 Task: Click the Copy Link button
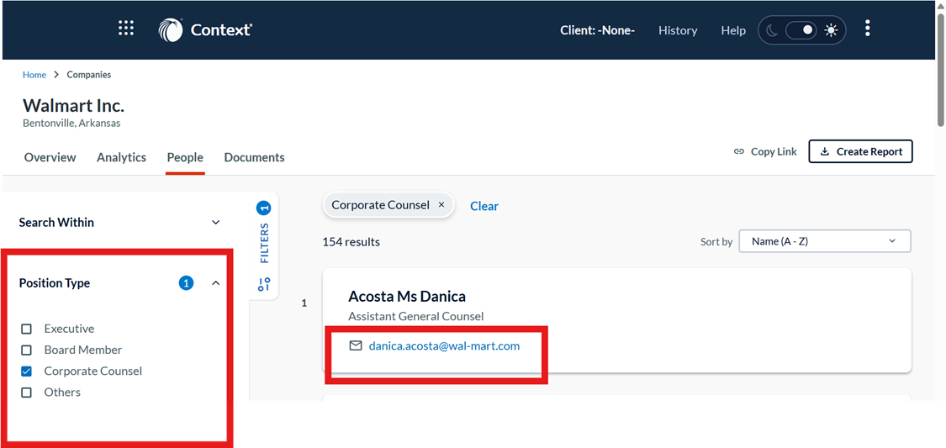[764, 152]
